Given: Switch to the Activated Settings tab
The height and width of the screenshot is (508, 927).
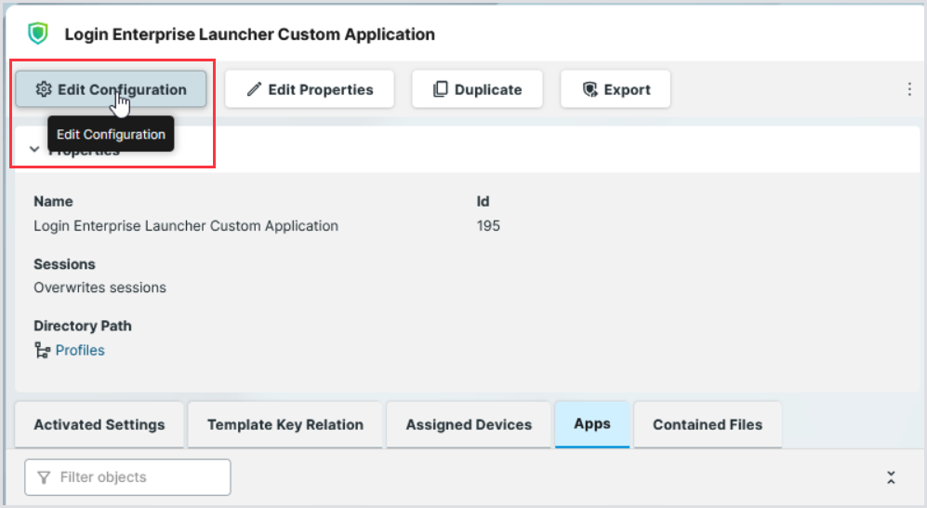Looking at the screenshot, I should [99, 424].
